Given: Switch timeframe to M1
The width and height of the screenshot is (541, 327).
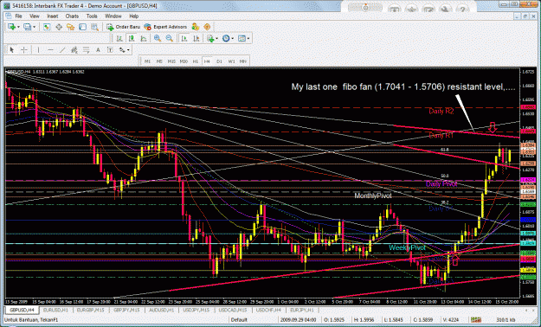Looking at the screenshot, I should (x=148, y=61).
